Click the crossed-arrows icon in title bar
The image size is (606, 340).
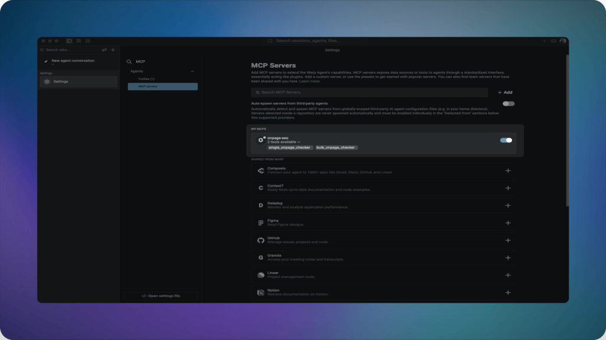(x=79, y=41)
